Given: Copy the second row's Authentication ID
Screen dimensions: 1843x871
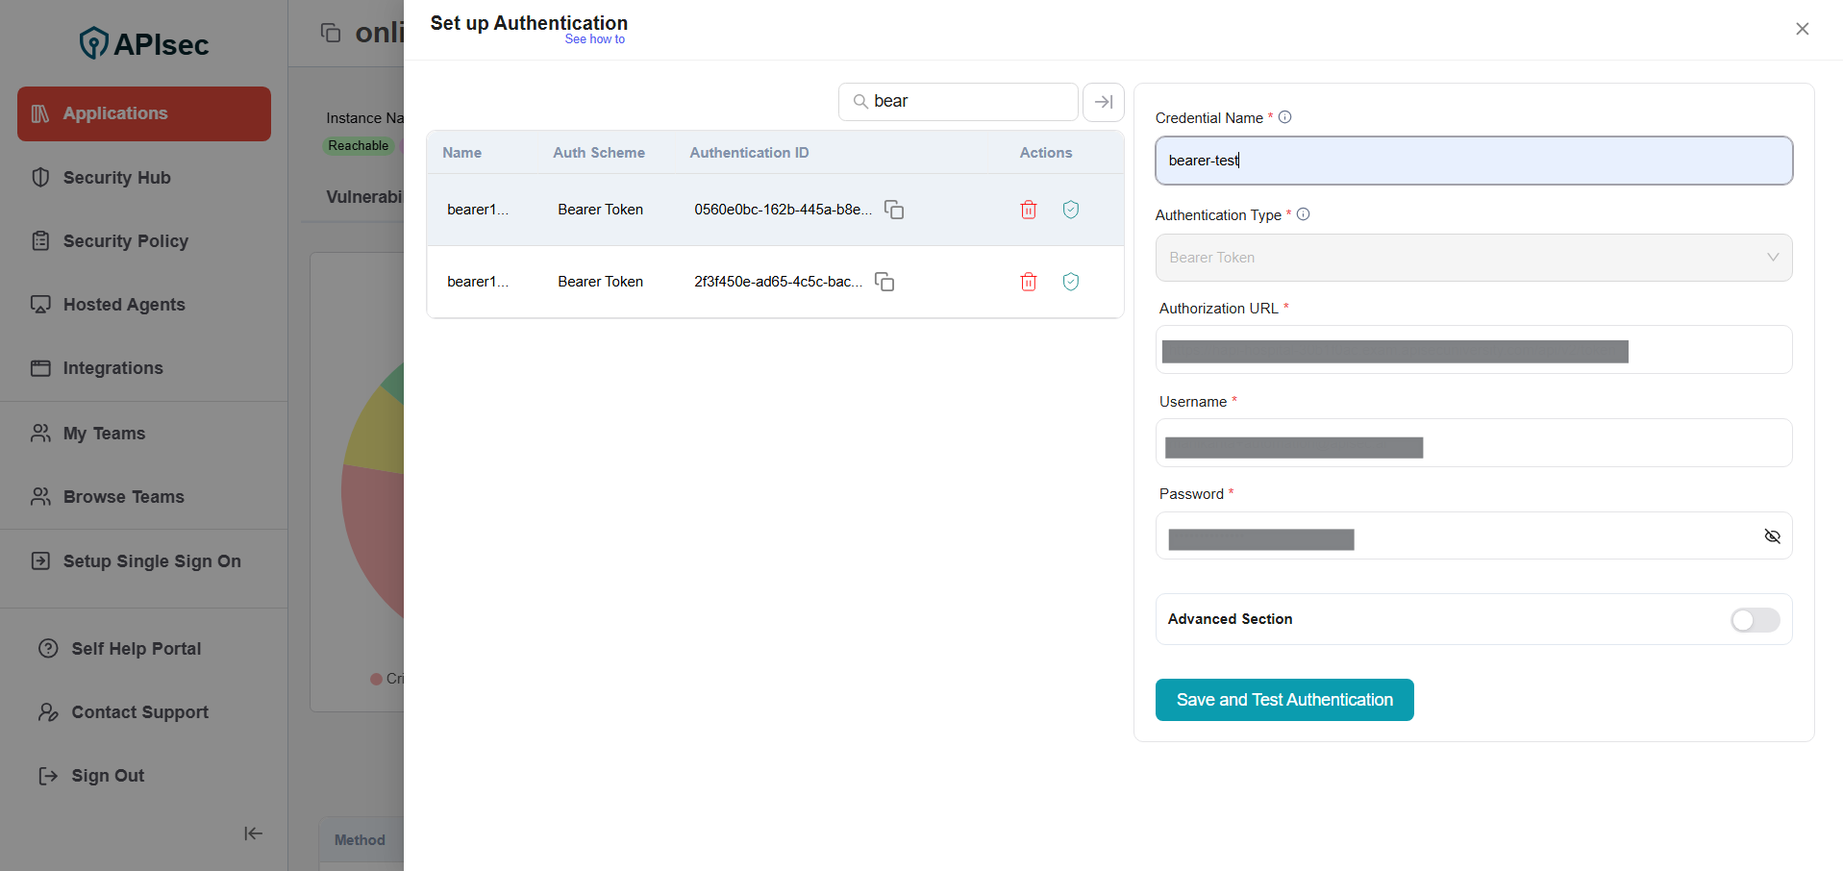Looking at the screenshot, I should coord(884,282).
